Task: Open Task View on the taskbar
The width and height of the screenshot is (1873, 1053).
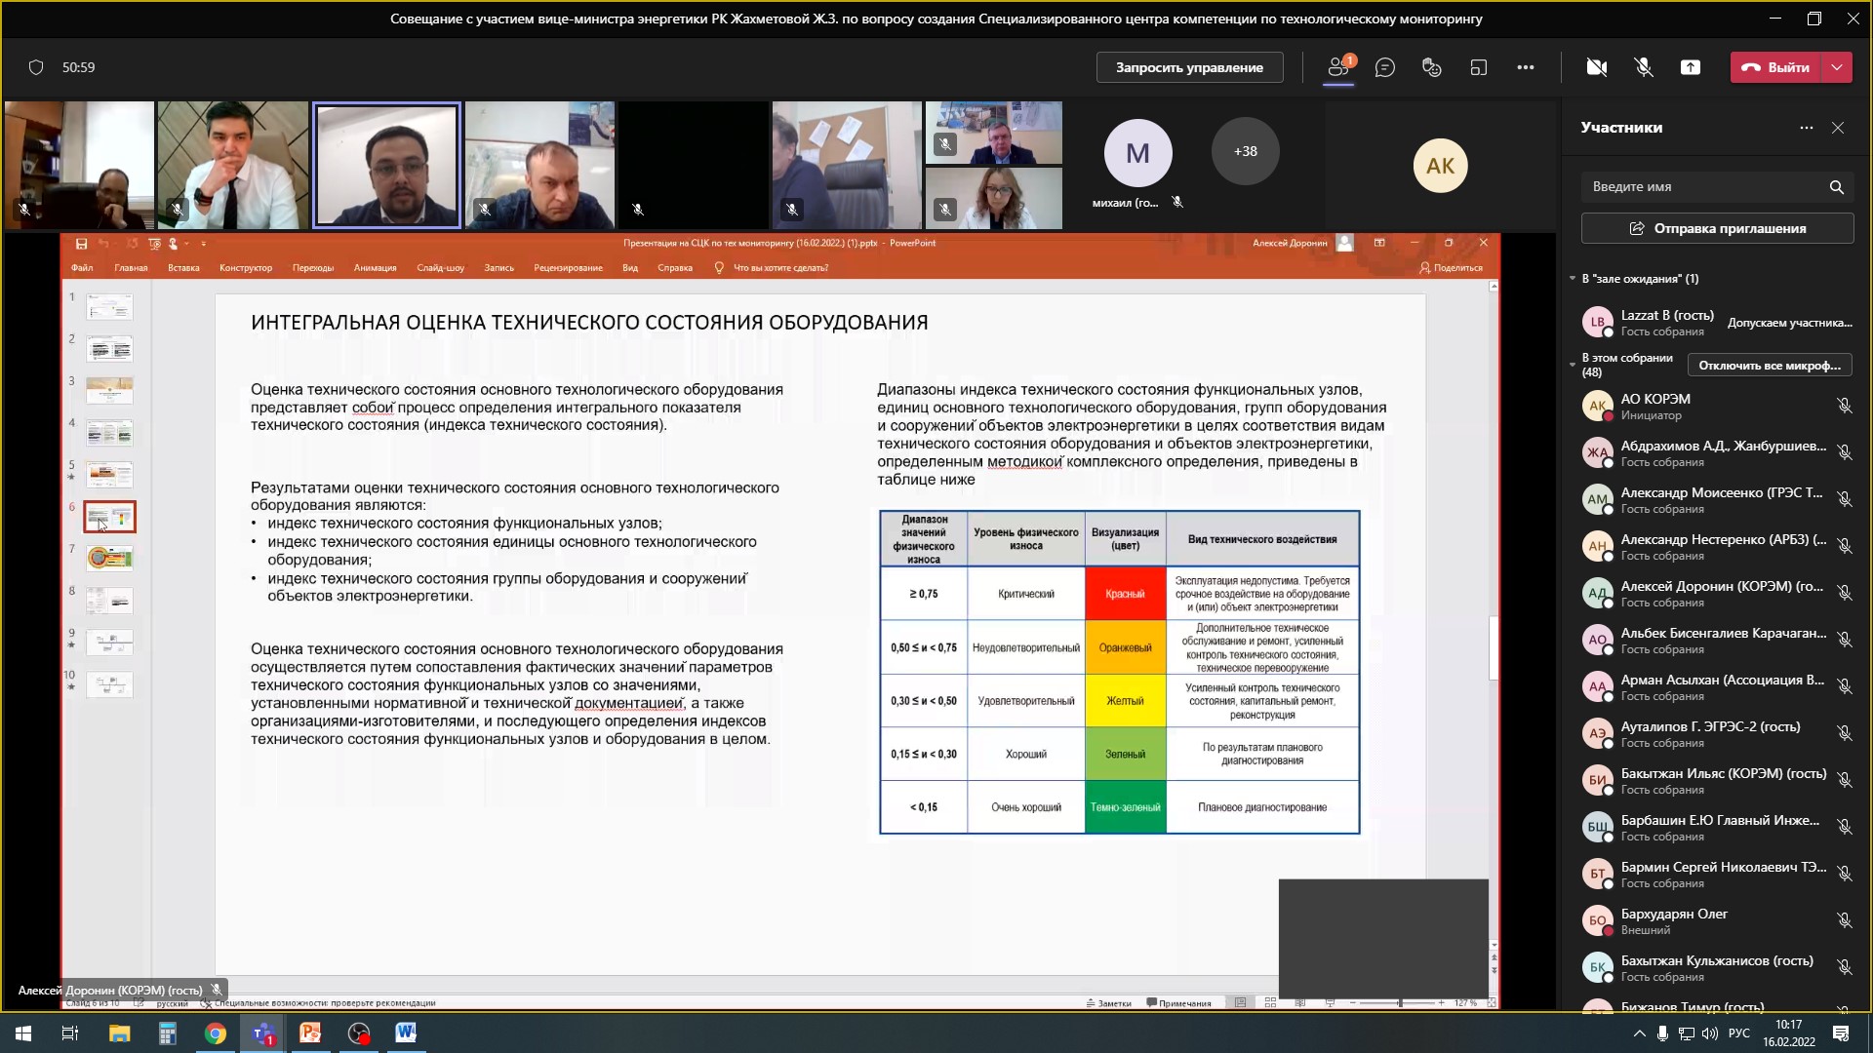Action: click(x=70, y=1033)
